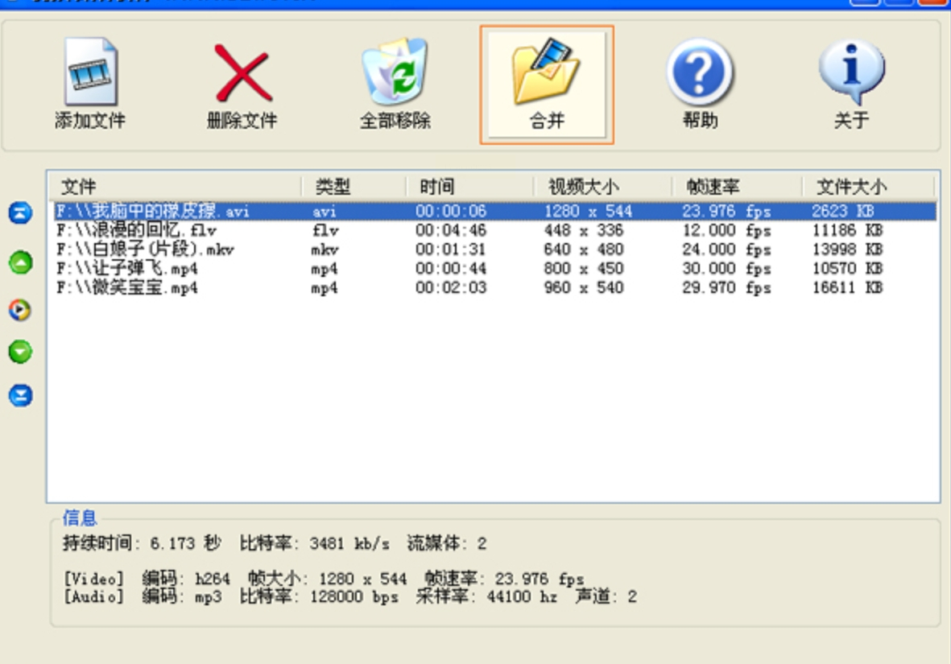
Task: Click the 全部移除 recycle bin icon
Action: pyautogui.click(x=395, y=72)
